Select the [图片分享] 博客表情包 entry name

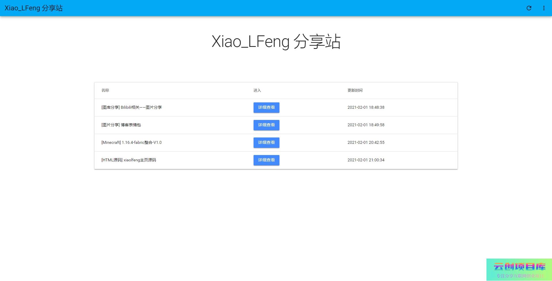[x=121, y=125]
